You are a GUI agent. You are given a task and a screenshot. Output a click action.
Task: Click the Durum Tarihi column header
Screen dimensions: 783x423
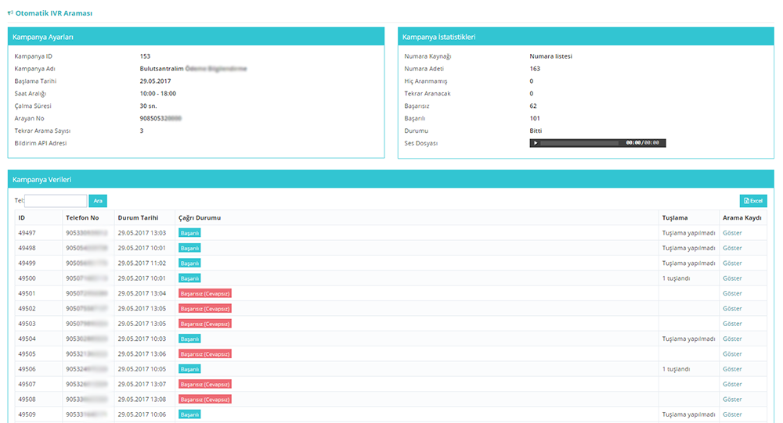[138, 217]
